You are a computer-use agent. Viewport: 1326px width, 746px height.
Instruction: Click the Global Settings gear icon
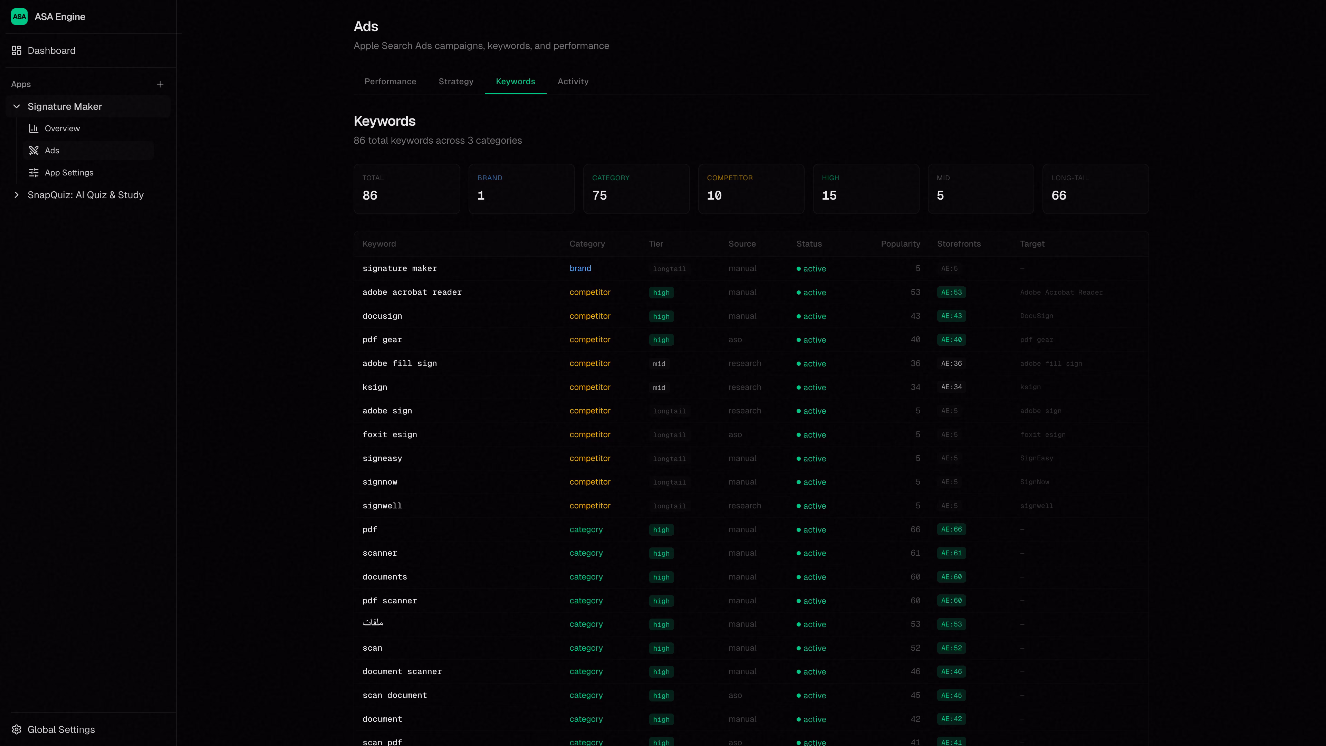17,729
